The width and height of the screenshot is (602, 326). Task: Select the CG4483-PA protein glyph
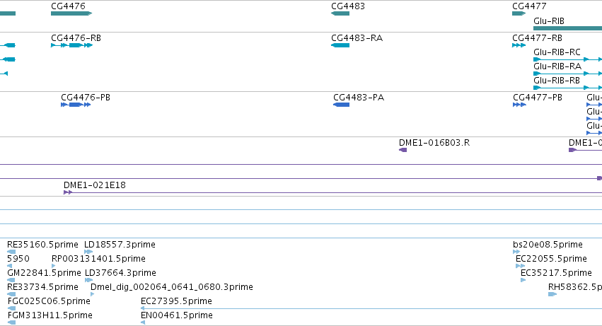(x=341, y=105)
